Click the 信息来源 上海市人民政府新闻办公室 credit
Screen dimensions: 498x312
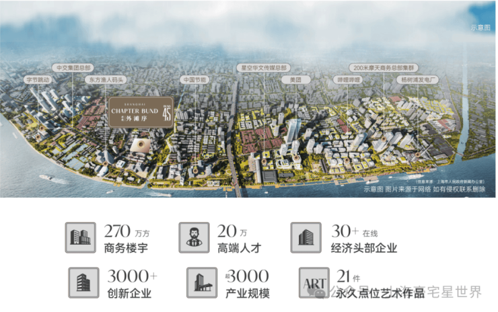coord(450,182)
